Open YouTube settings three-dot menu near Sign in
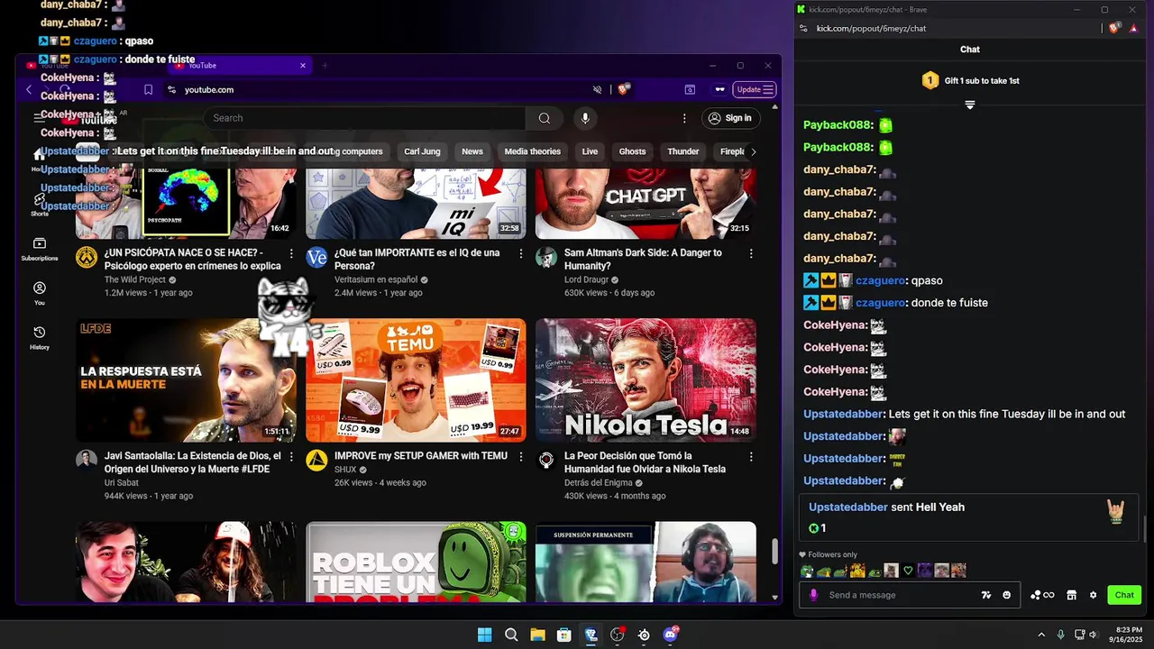 pos(684,118)
